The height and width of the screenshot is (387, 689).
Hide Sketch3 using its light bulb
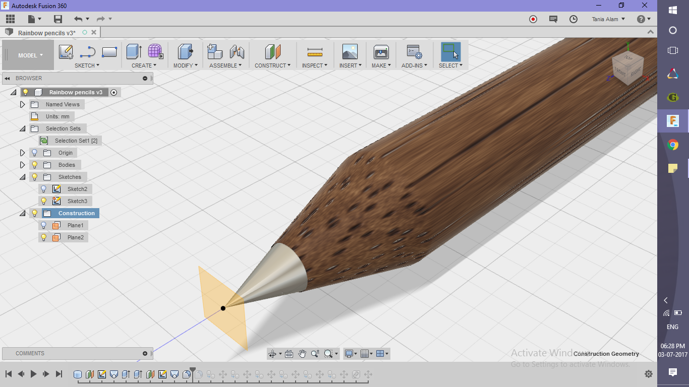(44, 201)
